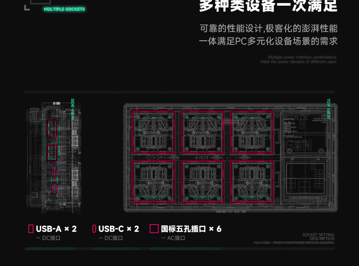Click the GaN marking on the device
Viewport: 359px width, 266px height.
pos(298,145)
